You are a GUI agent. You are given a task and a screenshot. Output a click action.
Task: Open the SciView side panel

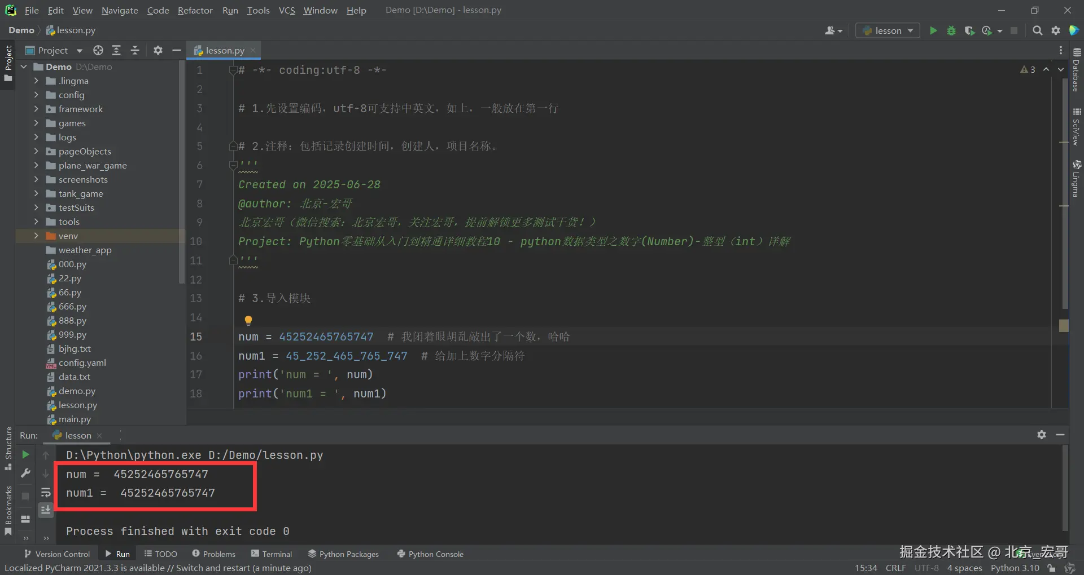pyautogui.click(x=1076, y=127)
